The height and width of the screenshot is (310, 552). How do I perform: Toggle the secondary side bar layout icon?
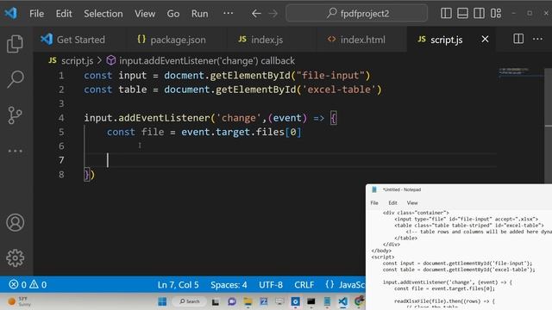(x=479, y=14)
